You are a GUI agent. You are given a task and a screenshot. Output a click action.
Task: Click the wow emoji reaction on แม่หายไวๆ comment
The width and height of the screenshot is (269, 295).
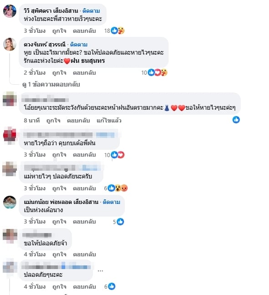(118, 188)
